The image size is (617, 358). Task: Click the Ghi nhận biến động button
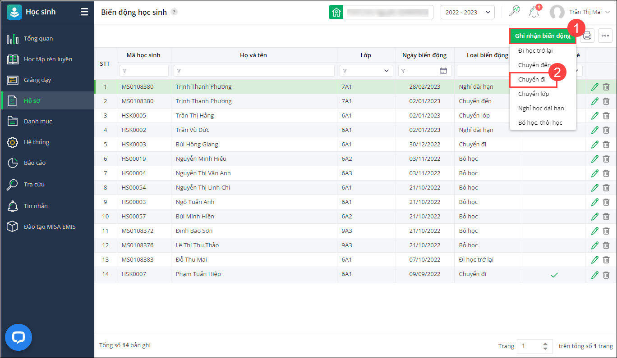pos(543,36)
